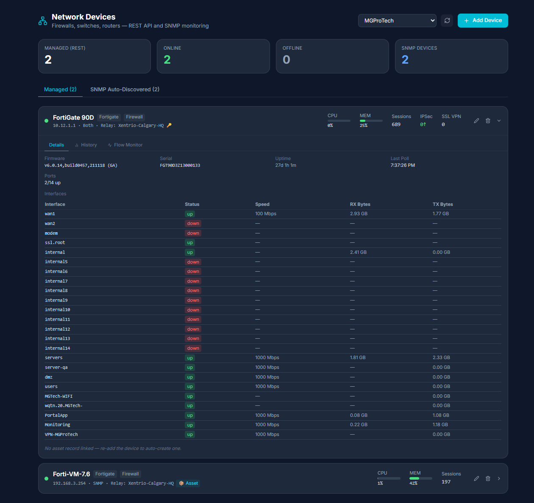The image size is (534, 503).
Task: Click the uptime value 27d 1h 1m
Action: click(286, 166)
